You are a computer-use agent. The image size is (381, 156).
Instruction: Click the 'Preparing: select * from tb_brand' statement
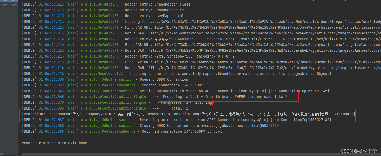tap(225, 97)
